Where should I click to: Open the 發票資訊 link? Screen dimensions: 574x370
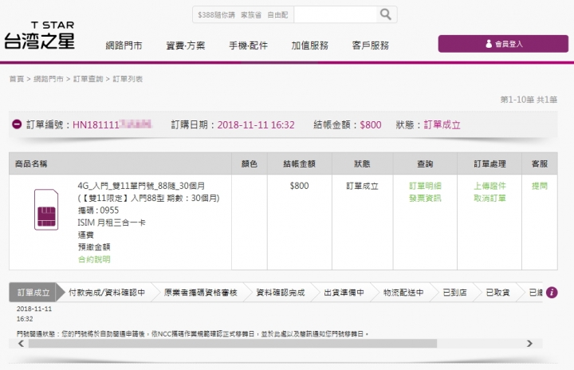[425, 199]
